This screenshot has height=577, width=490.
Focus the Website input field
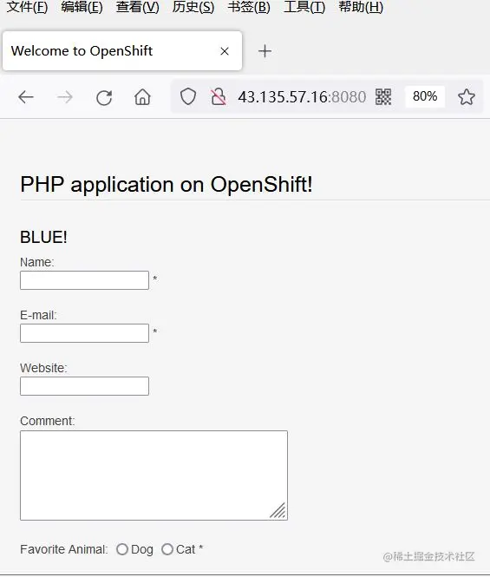[x=85, y=386]
